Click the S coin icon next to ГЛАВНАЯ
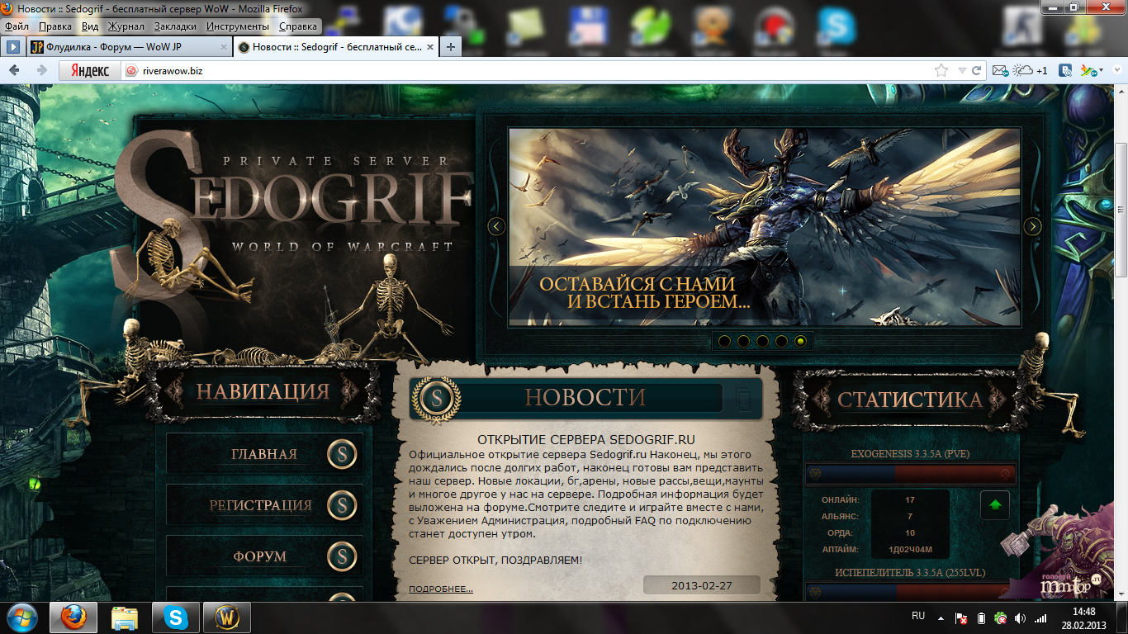The height and width of the screenshot is (634, 1128). click(x=342, y=454)
